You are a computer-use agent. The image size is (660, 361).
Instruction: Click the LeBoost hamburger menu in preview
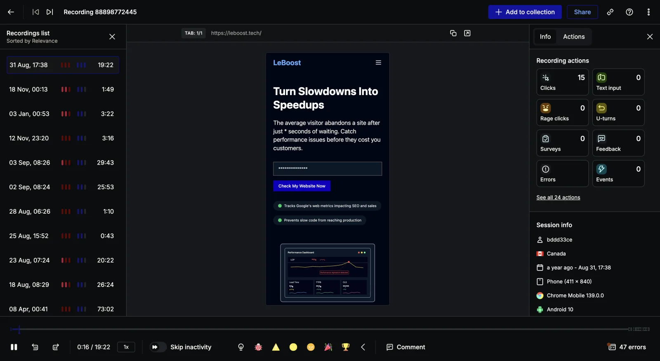coord(378,63)
